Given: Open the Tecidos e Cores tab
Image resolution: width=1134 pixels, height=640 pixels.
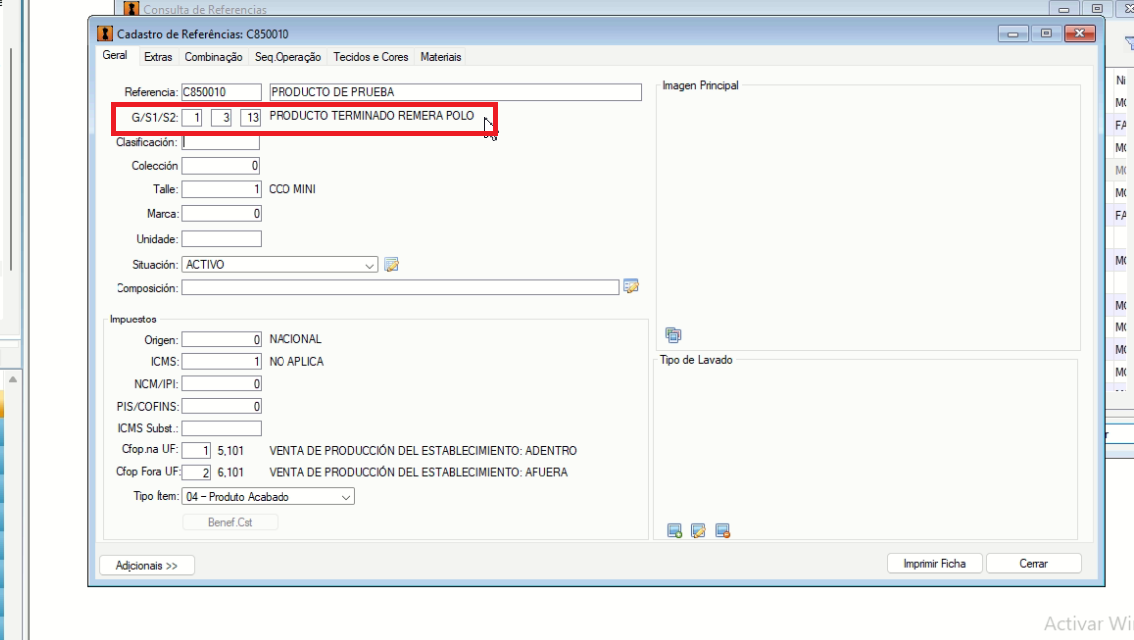Looking at the screenshot, I should coord(371,56).
